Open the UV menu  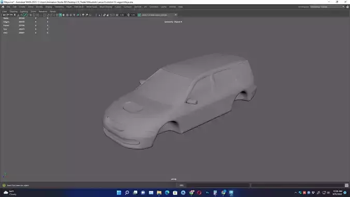pos(145,7)
